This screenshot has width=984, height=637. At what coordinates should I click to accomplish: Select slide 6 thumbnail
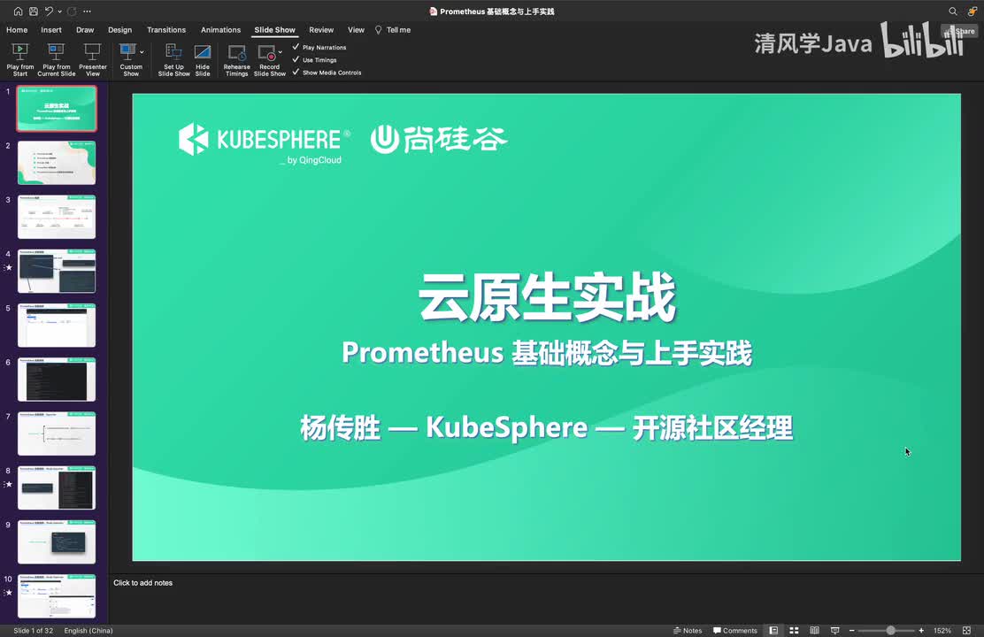click(57, 379)
